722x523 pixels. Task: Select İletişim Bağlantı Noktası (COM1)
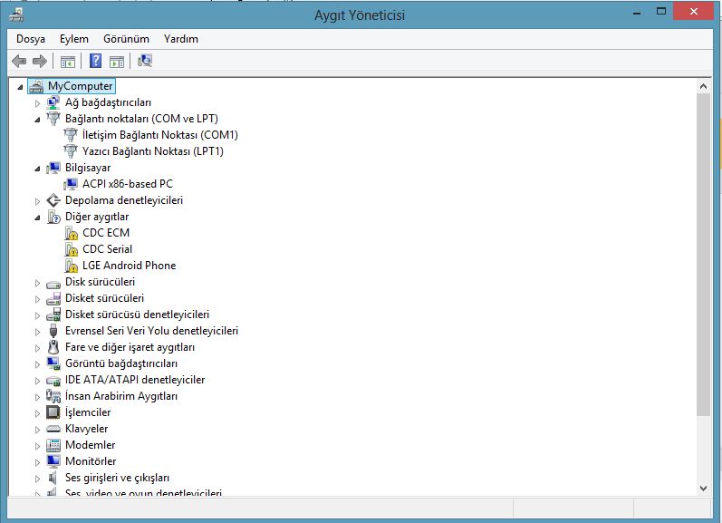pyautogui.click(x=159, y=135)
